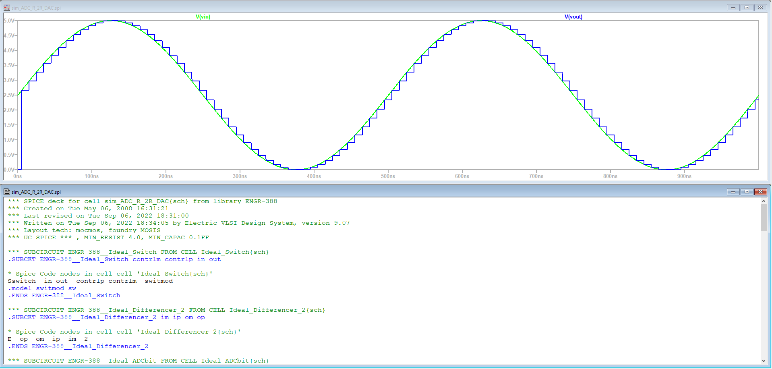772x369 pixels.
Task: Click the 'Last revised on Tue Sep 06' line
Action: [98, 216]
